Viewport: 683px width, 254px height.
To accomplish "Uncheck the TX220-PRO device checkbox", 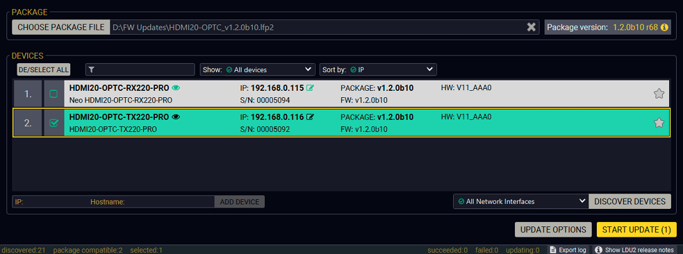I will tap(54, 123).
